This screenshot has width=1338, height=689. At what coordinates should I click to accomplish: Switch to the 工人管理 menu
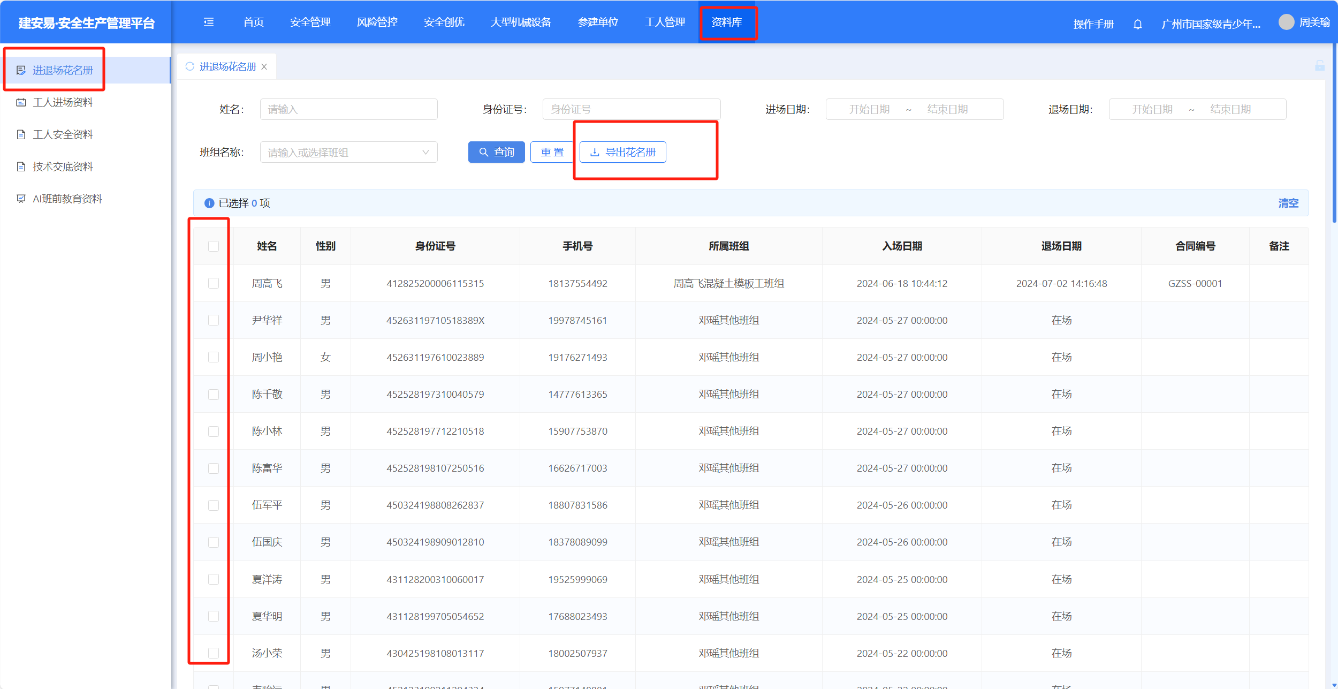pos(665,22)
